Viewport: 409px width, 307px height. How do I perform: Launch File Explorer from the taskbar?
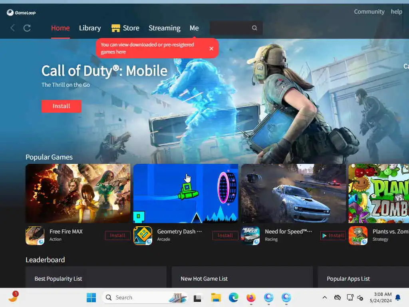coord(216,297)
